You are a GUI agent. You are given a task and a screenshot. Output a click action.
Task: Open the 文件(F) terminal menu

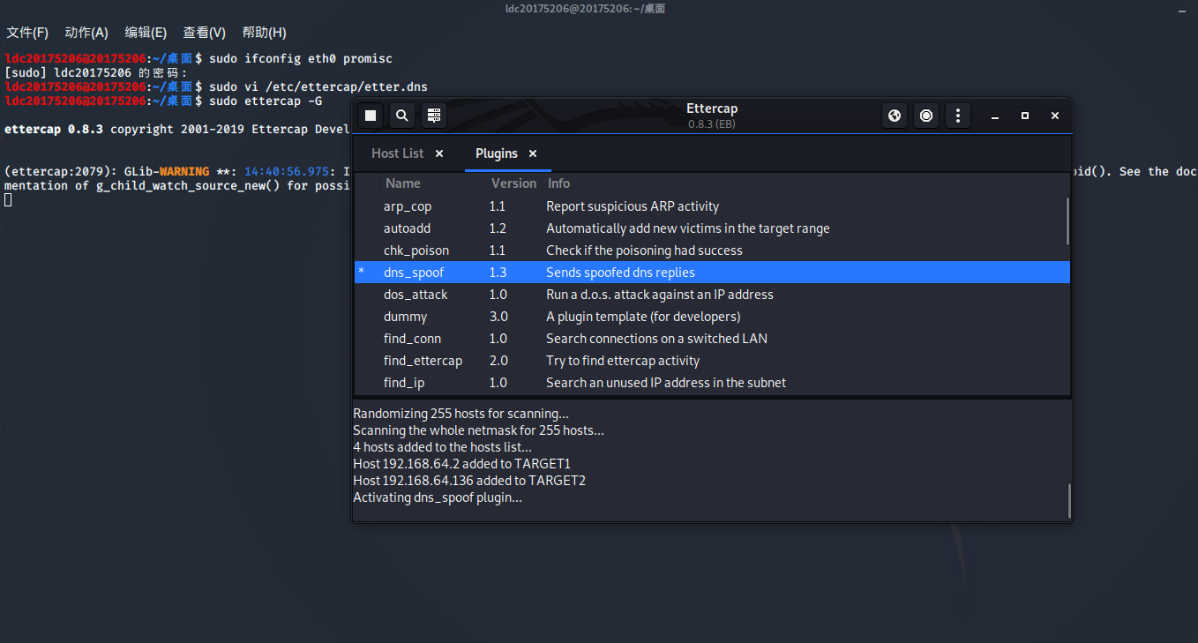point(27,33)
